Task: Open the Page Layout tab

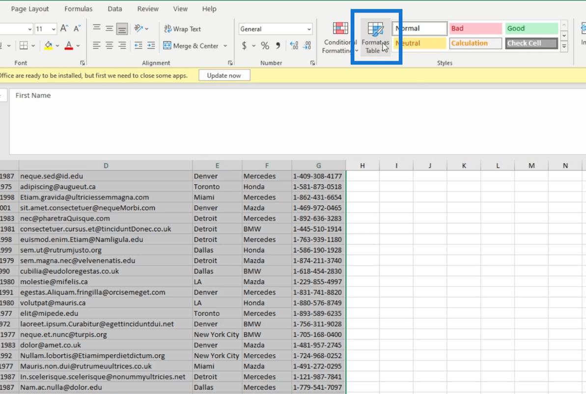Action: 30,9
